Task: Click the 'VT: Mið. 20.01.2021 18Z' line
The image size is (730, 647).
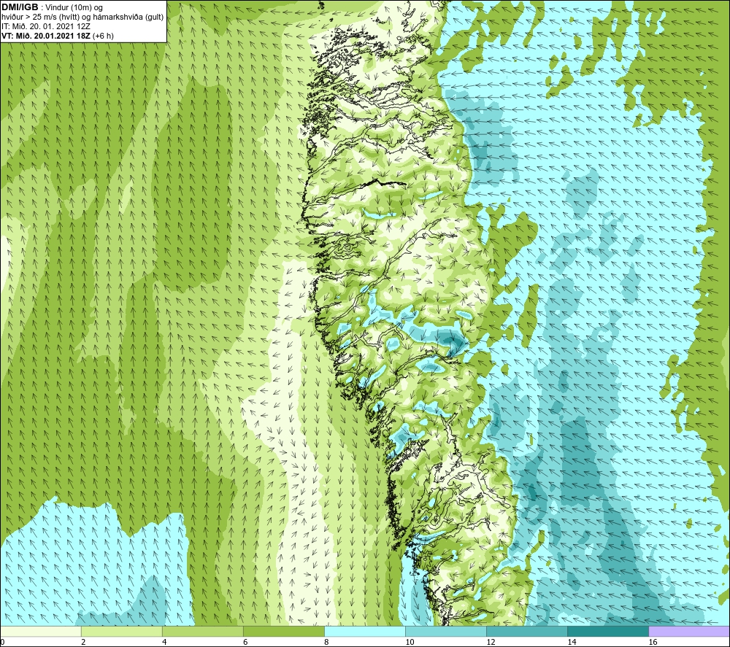Action: (x=46, y=36)
